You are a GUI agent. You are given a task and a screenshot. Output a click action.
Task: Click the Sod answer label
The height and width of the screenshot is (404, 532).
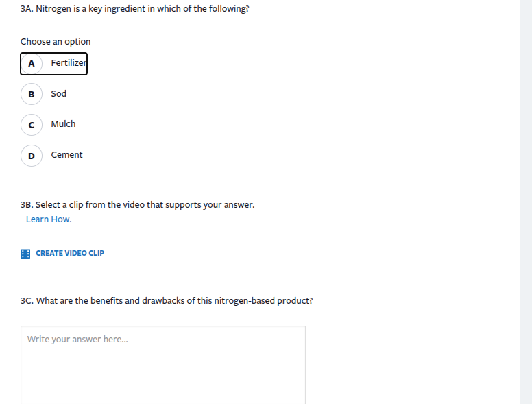coord(59,93)
